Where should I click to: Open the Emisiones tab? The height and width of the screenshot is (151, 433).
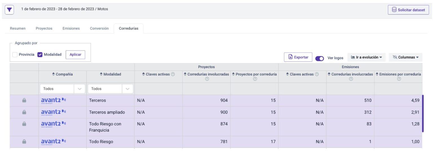click(x=71, y=28)
